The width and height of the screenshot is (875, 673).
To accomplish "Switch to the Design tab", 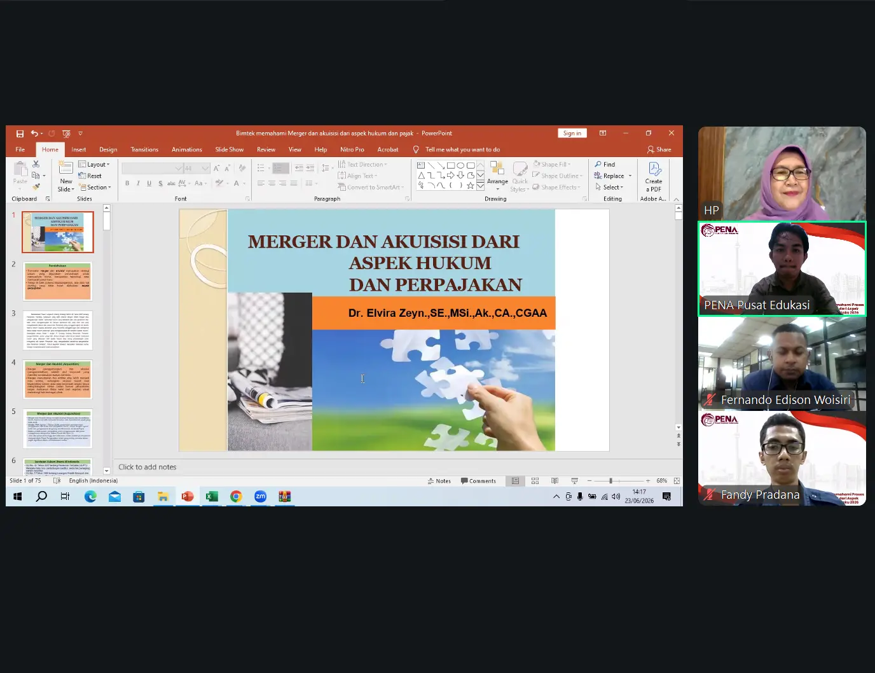I will 108,149.
